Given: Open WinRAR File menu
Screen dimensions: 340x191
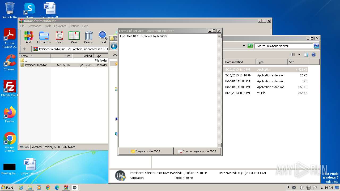Looking at the screenshot, I should [22, 26].
